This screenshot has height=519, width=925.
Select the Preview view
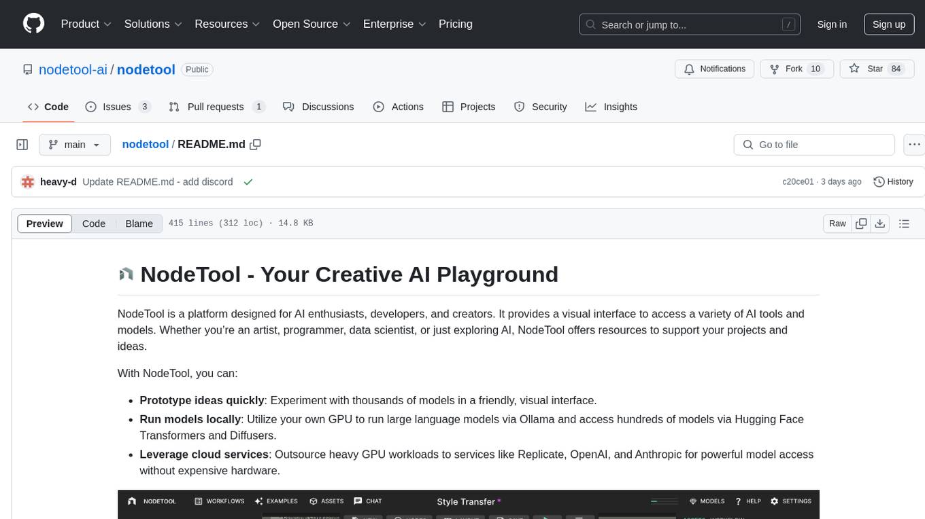pos(45,223)
